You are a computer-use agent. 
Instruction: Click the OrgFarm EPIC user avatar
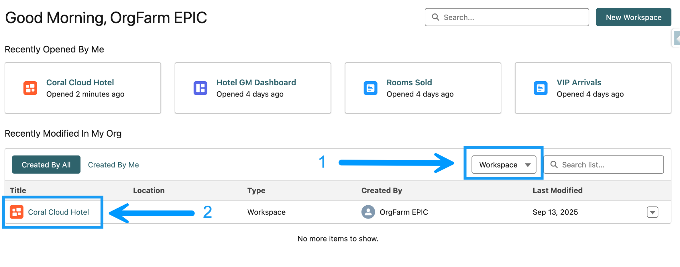click(368, 212)
